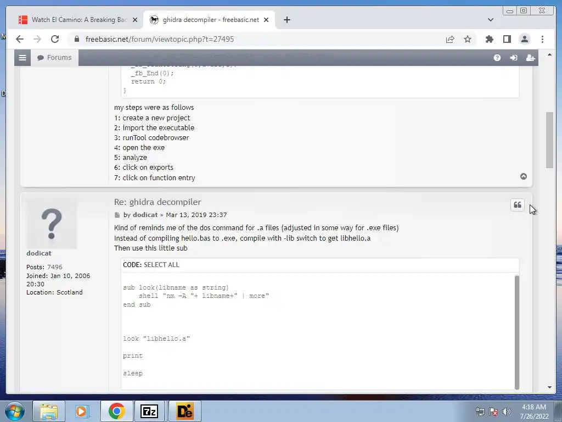Open the forum hamburger menu
This screenshot has height=422, width=562.
click(23, 58)
